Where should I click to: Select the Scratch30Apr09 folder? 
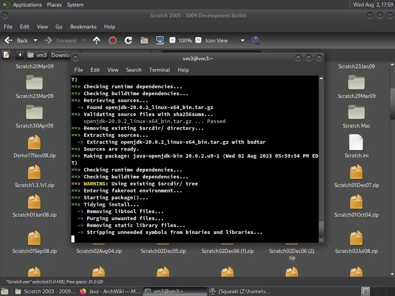tap(34, 116)
